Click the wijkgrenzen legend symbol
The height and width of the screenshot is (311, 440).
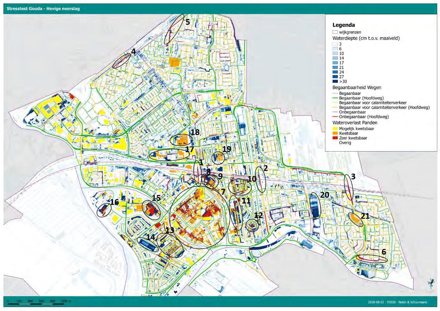pos(335,32)
